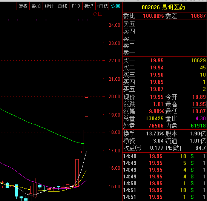Click the 卖三 row label

[129, 38]
